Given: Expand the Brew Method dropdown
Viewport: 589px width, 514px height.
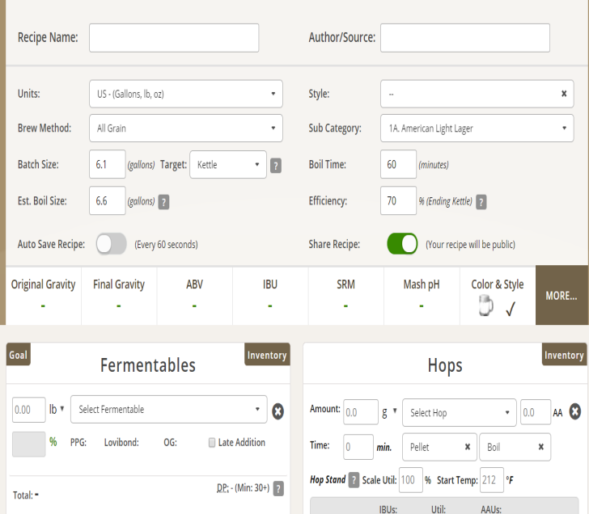Looking at the screenshot, I should 185,128.
